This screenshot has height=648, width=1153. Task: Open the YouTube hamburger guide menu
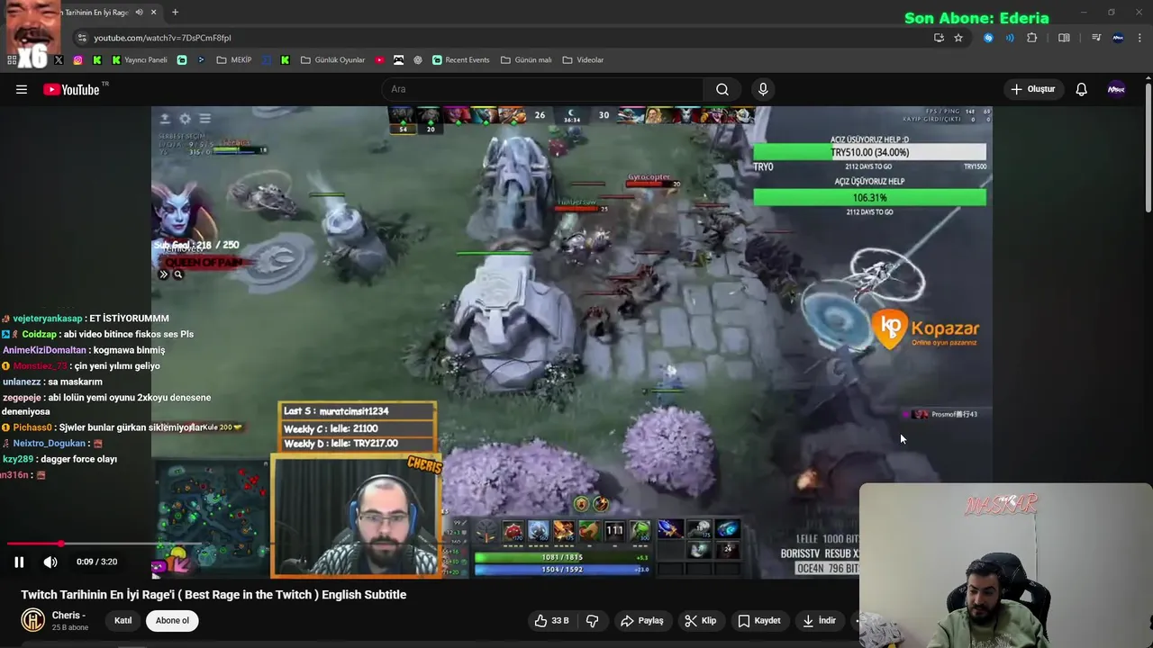(22, 89)
